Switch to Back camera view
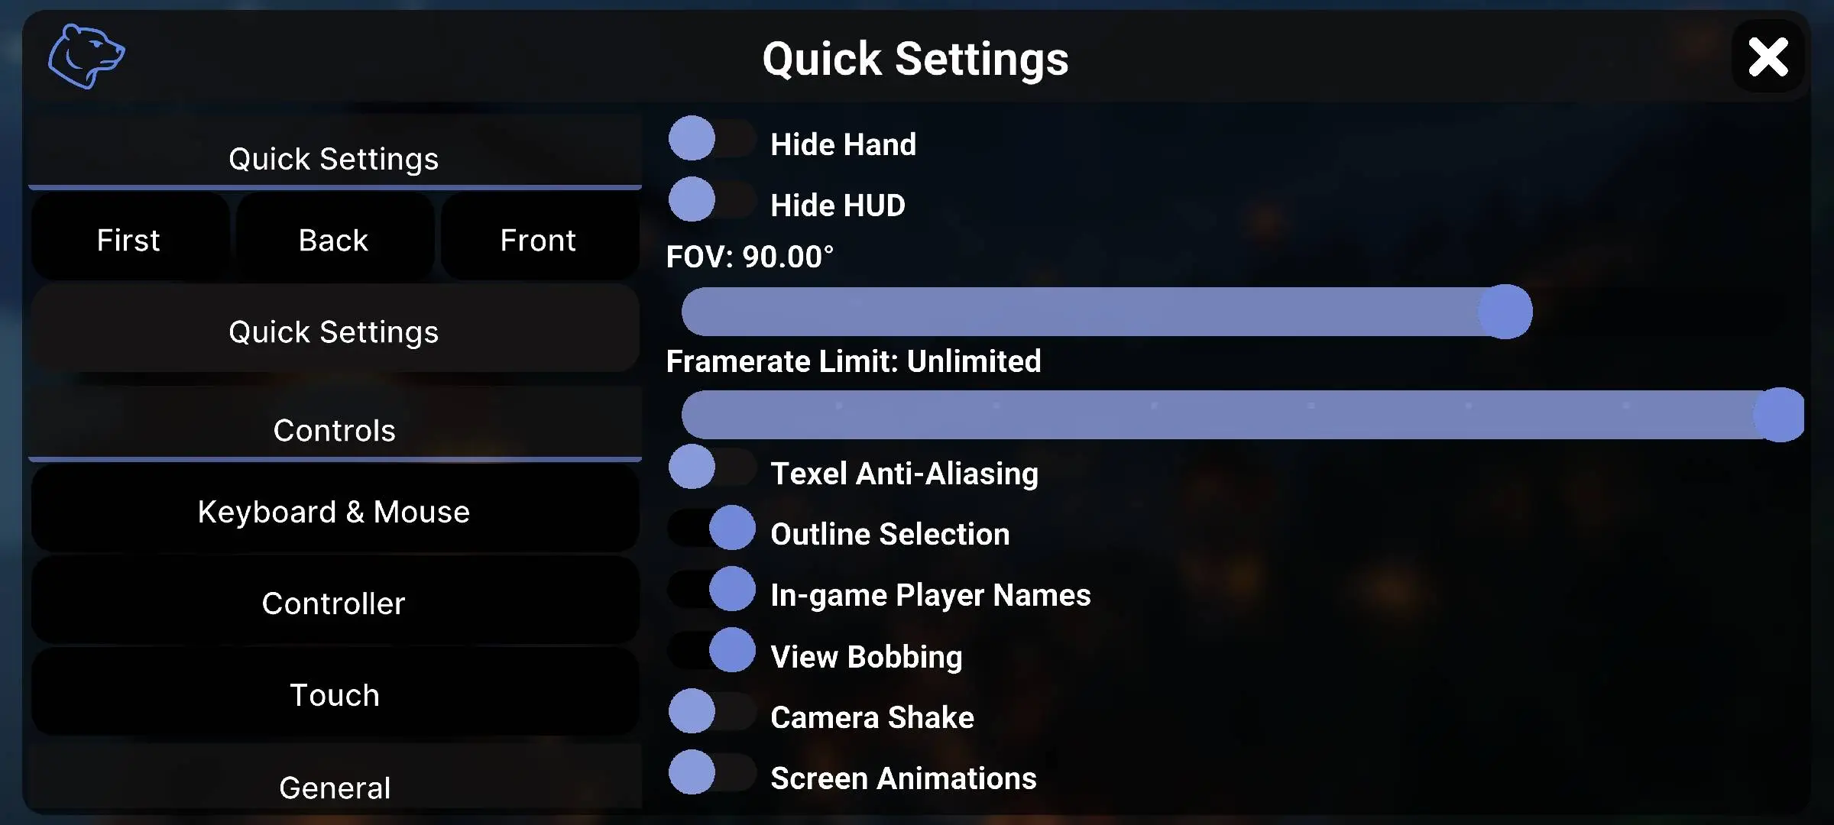Screen dimensions: 1834x825 coord(334,240)
